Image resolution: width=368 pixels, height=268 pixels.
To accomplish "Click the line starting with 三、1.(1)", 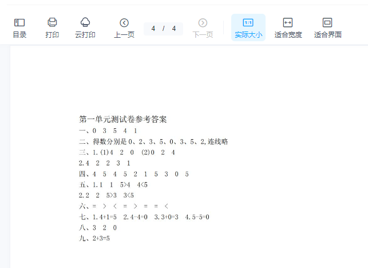I will coord(127,152).
